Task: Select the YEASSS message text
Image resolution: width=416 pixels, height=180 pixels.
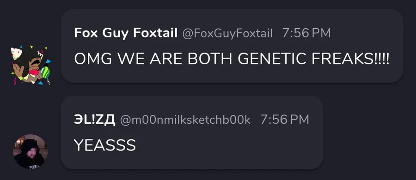Action: pyautogui.click(x=105, y=145)
